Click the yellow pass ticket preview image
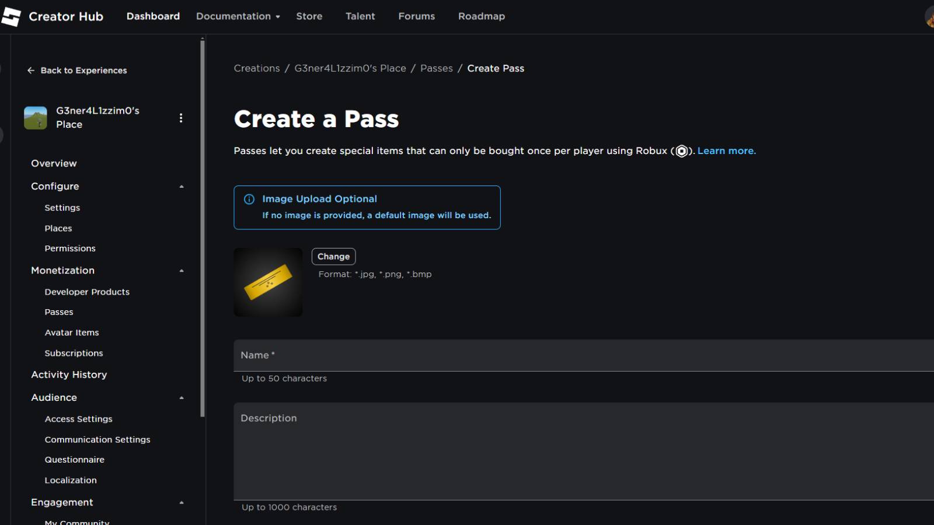Screen dimensions: 934x525 click(x=268, y=282)
